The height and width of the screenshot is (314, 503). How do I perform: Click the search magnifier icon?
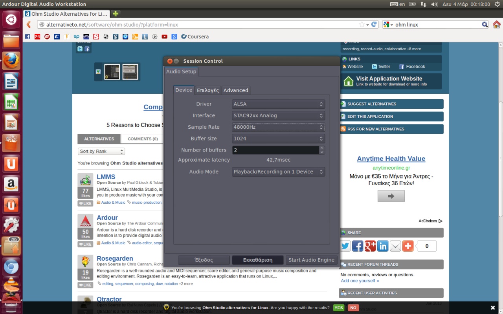click(x=485, y=25)
